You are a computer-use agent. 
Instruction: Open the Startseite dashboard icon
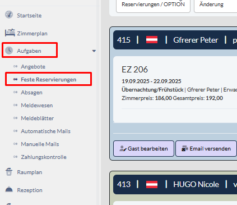tap(9, 15)
